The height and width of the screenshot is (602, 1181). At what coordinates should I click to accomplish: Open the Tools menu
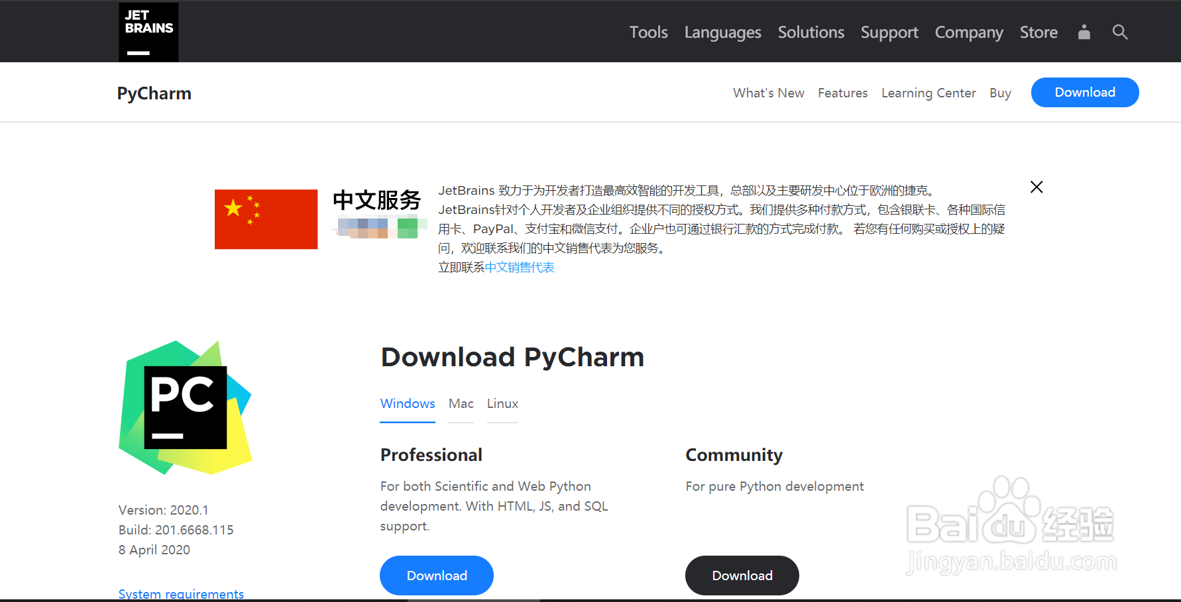pos(649,32)
